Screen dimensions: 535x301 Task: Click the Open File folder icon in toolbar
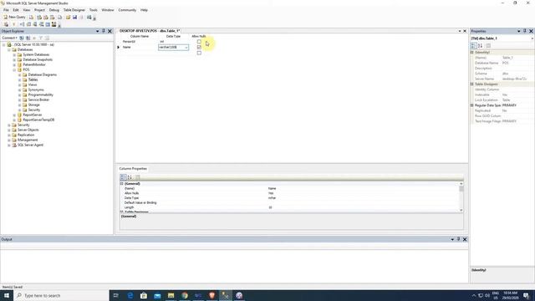pos(69,17)
